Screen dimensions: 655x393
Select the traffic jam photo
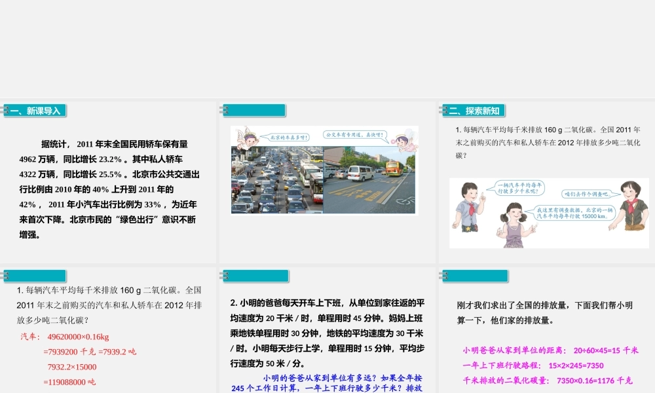(x=277, y=179)
